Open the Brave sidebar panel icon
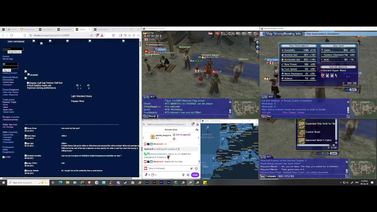Screen dimensions: 377x212 120,35
